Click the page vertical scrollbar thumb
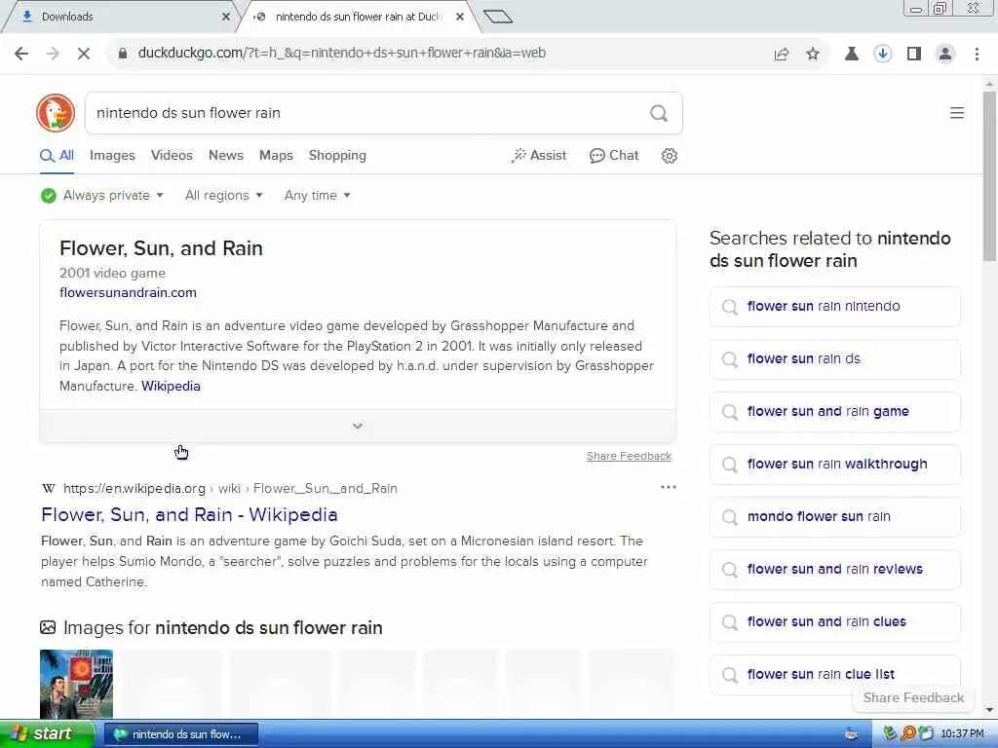 (989, 176)
